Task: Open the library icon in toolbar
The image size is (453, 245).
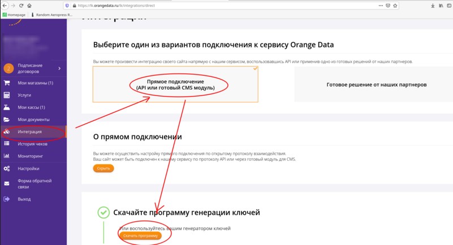Action: click(441, 6)
